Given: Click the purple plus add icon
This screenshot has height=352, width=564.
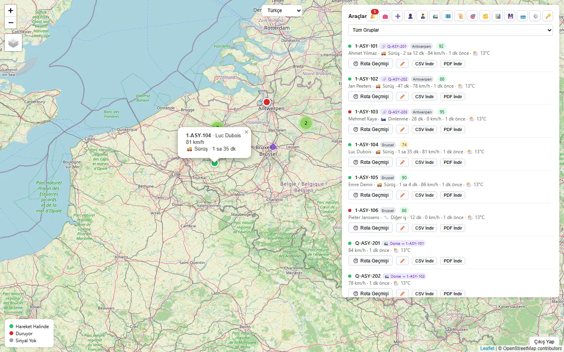Looking at the screenshot, I should tap(398, 16).
